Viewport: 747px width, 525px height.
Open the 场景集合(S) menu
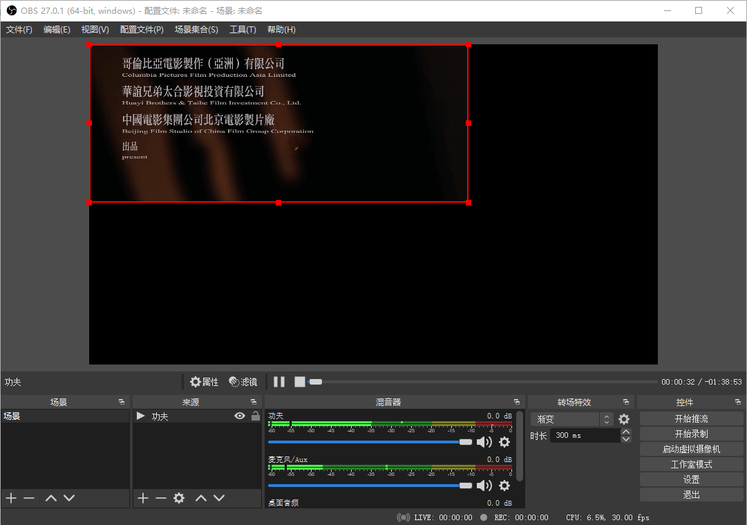coord(196,30)
